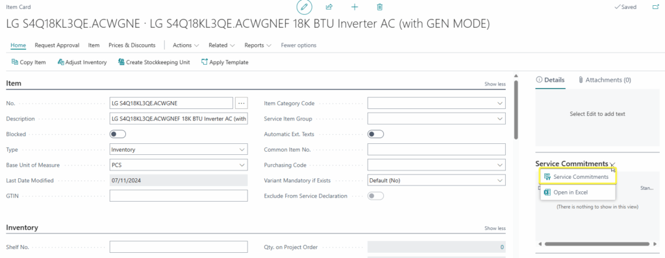The image size is (665, 258).
Task: Open item card in new window icon
Action: pyautogui.click(x=655, y=7)
